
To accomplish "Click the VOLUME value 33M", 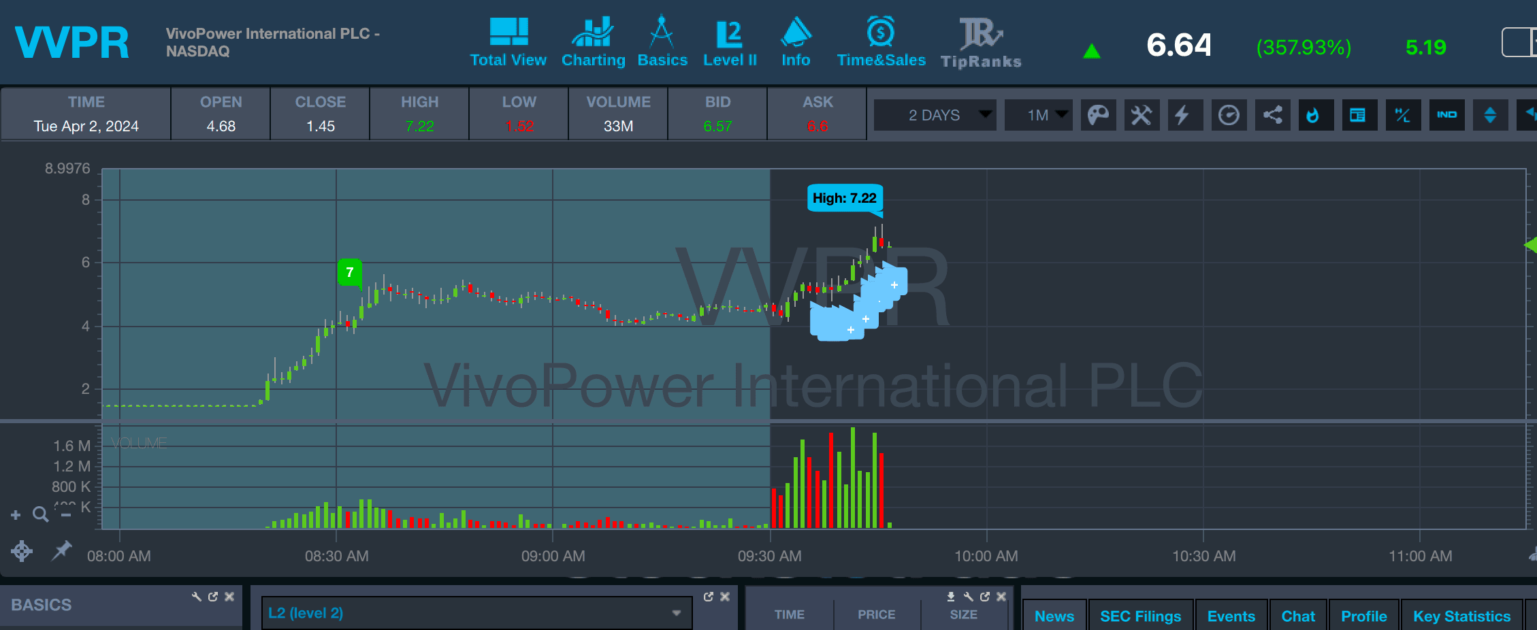I will 618,126.
